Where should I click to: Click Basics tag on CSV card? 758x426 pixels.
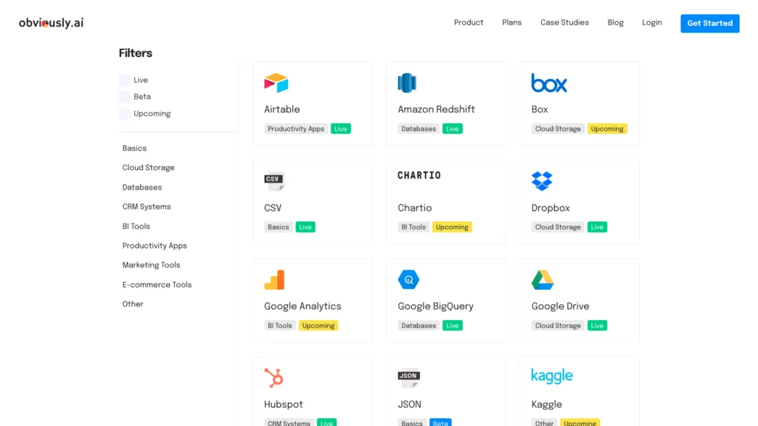(x=279, y=227)
